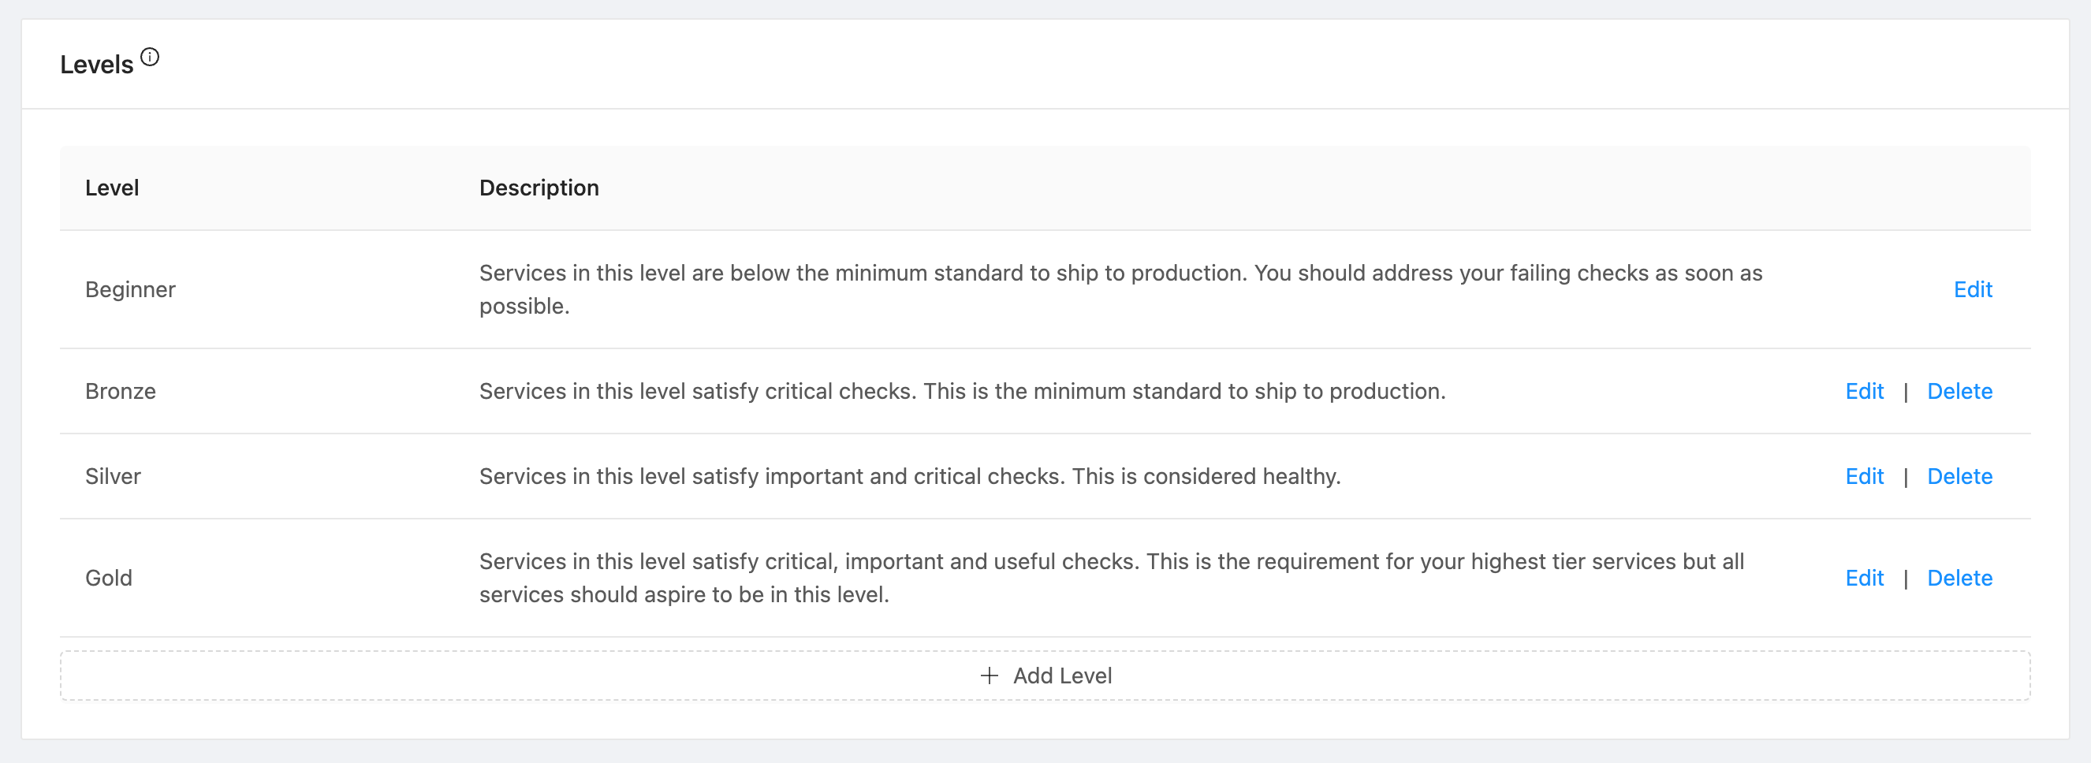Delete the Bronze level
Image resolution: width=2091 pixels, height=763 pixels.
pos(1959,391)
